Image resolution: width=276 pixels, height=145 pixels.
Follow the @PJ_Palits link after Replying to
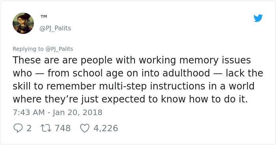point(59,49)
